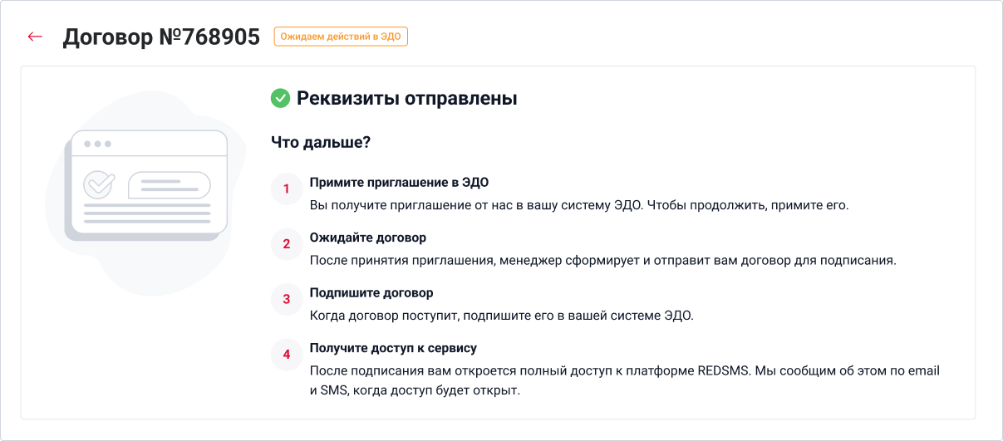This screenshot has width=1003, height=441.
Task: Click the step 4 number badge
Action: click(x=287, y=355)
